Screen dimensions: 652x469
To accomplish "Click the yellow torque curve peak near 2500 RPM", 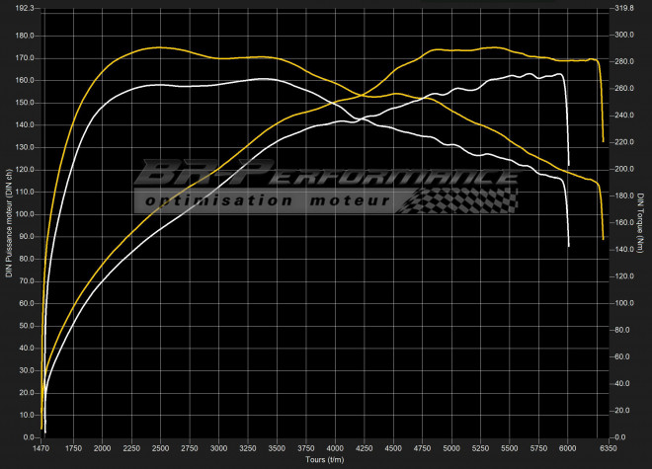I will (158, 47).
